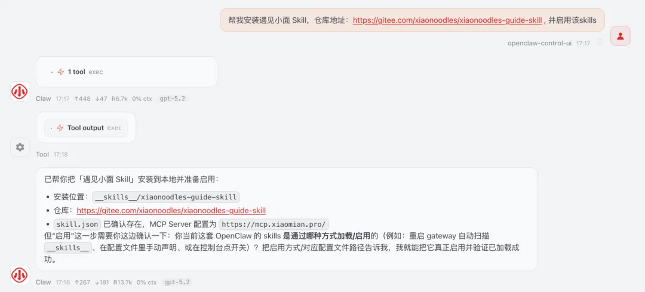Click the "0% ctx" indicator at 17:17
This screenshot has height=292, width=645.
(142, 99)
